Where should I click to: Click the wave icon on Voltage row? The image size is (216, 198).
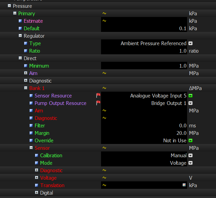point(104,178)
